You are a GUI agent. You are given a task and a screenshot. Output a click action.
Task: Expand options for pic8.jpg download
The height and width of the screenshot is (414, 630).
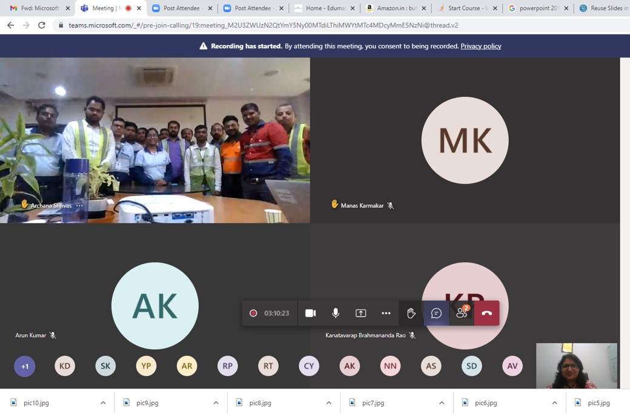(x=329, y=402)
